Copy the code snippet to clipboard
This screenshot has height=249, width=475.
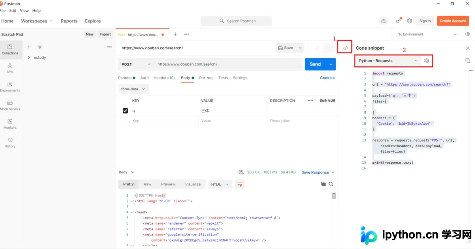[x=467, y=61]
